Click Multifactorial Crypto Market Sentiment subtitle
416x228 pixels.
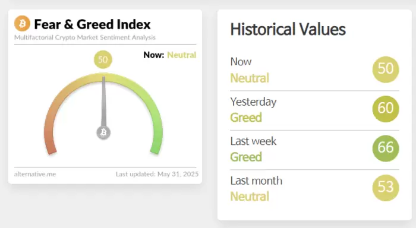[x=85, y=37]
